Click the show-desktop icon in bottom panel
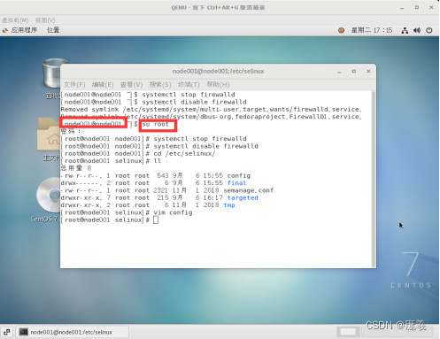The width and height of the screenshot is (440, 339). point(7,332)
